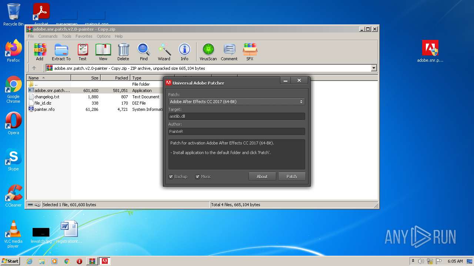Click the Chrome taskbar icon

pos(67,261)
